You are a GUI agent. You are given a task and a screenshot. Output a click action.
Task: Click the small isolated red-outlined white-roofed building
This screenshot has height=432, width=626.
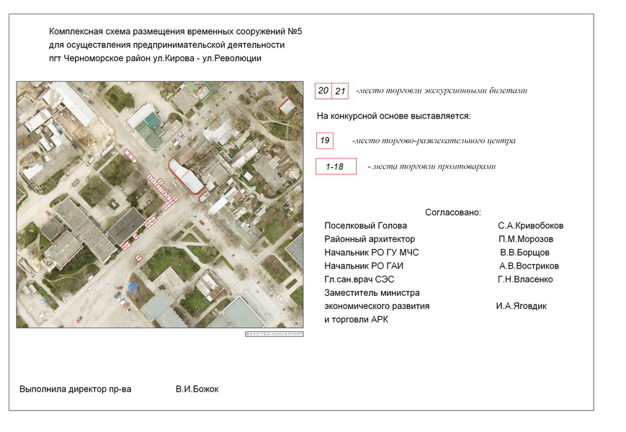pos(287,107)
